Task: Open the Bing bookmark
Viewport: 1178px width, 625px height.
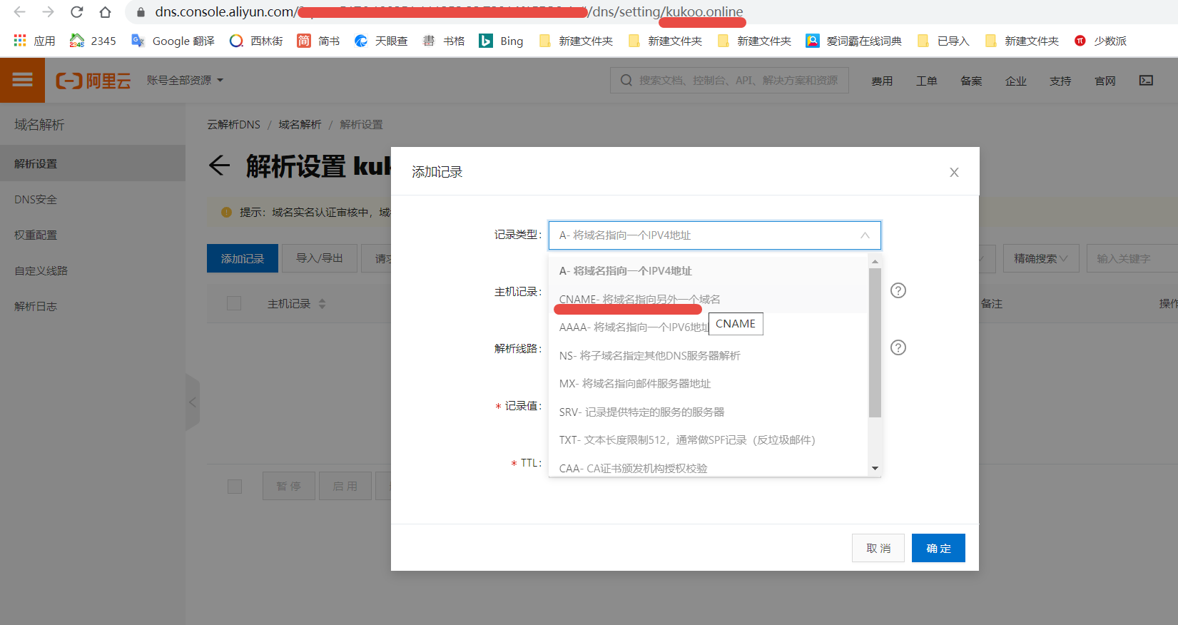Action: tap(501, 41)
